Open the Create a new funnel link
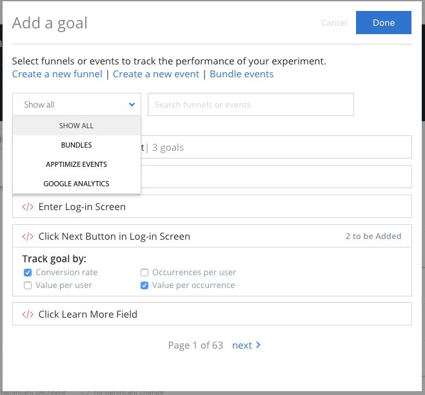 coord(57,74)
